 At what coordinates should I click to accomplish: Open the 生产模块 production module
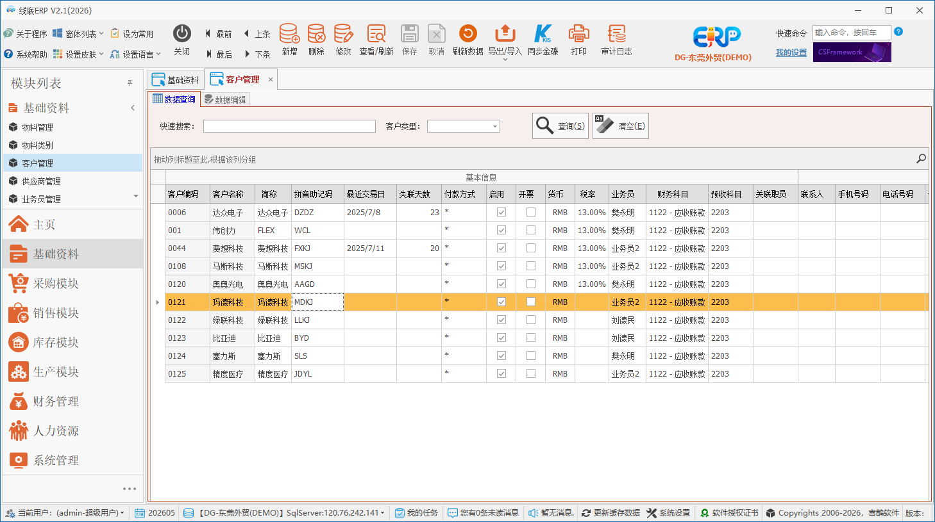click(72, 371)
